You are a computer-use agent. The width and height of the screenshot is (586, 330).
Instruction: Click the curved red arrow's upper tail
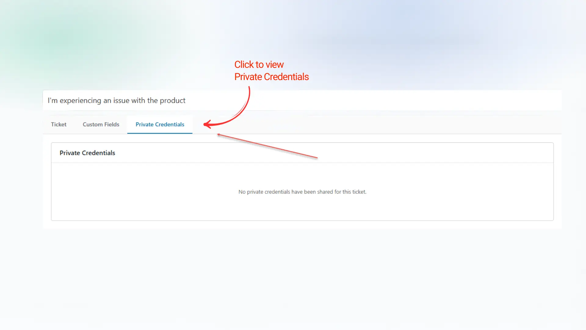pyautogui.click(x=249, y=89)
